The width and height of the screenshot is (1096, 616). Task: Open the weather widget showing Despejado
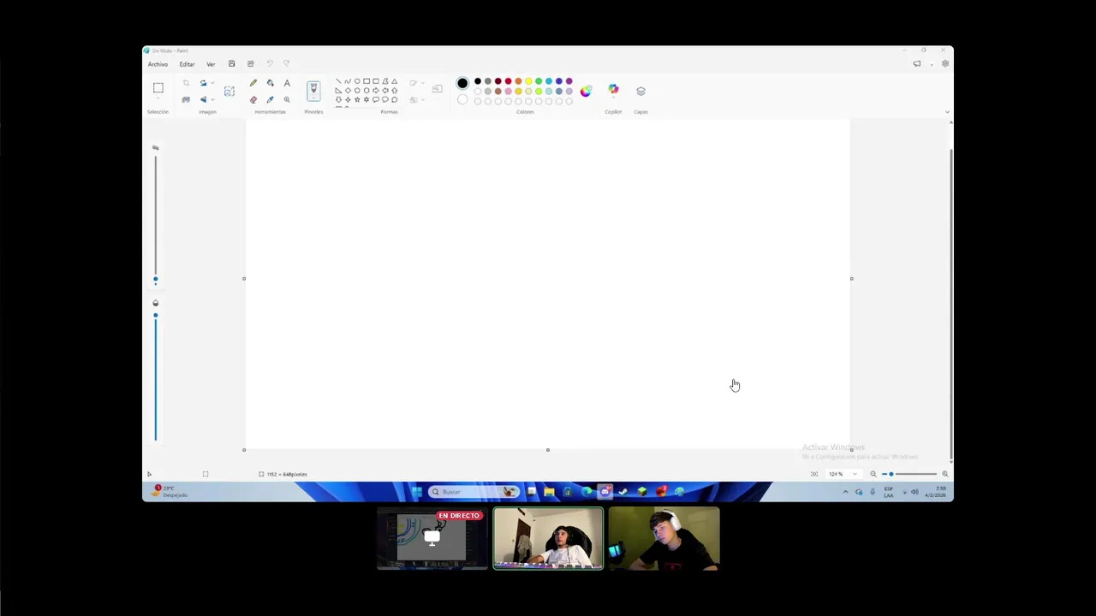[170, 492]
